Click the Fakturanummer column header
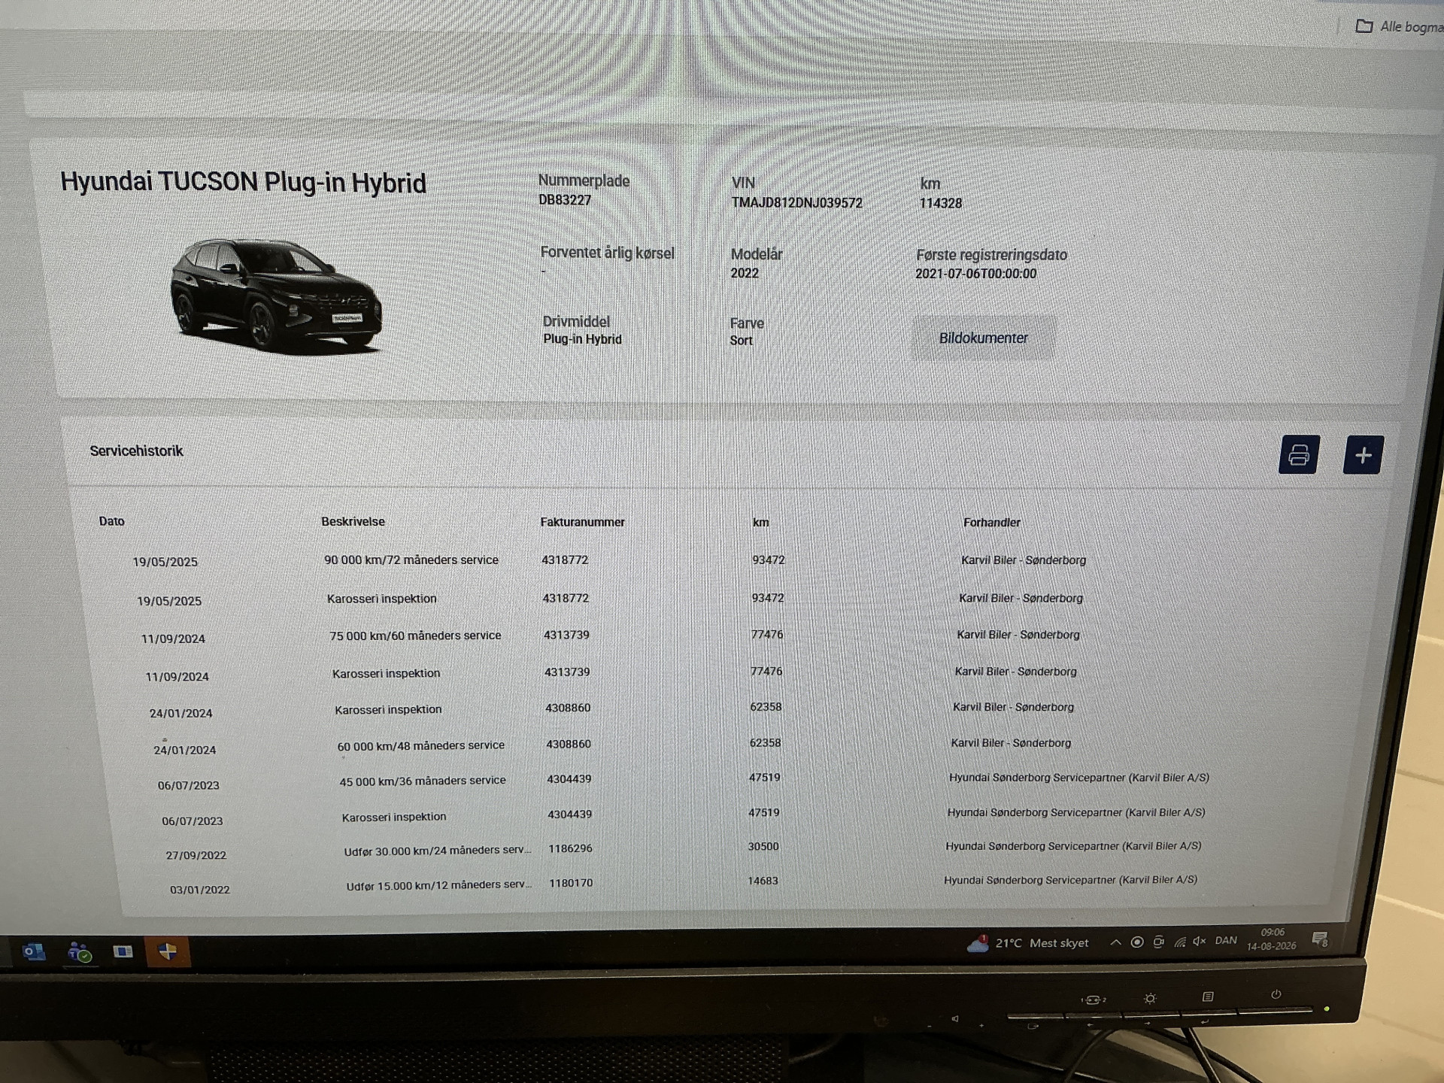This screenshot has height=1083, width=1444. (582, 522)
